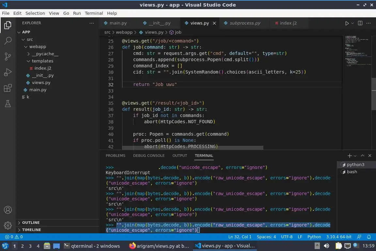Image resolution: width=376 pixels, height=251 pixels.
Task: Switch to workspace 2 in taskbar
Action: click(22, 246)
